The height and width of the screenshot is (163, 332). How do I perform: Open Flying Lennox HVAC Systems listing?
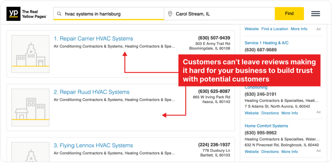[x=93, y=146]
